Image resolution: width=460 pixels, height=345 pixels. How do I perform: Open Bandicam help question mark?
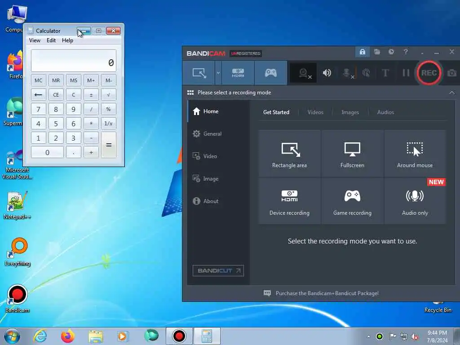click(406, 52)
